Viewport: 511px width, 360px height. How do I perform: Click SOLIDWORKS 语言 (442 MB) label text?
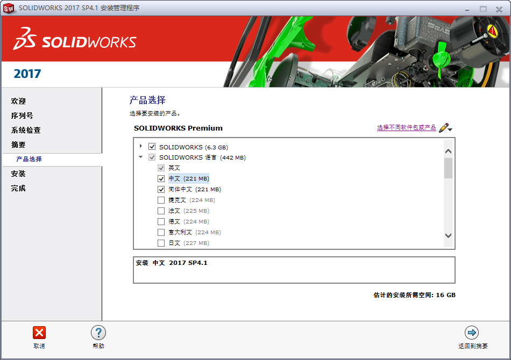point(202,157)
